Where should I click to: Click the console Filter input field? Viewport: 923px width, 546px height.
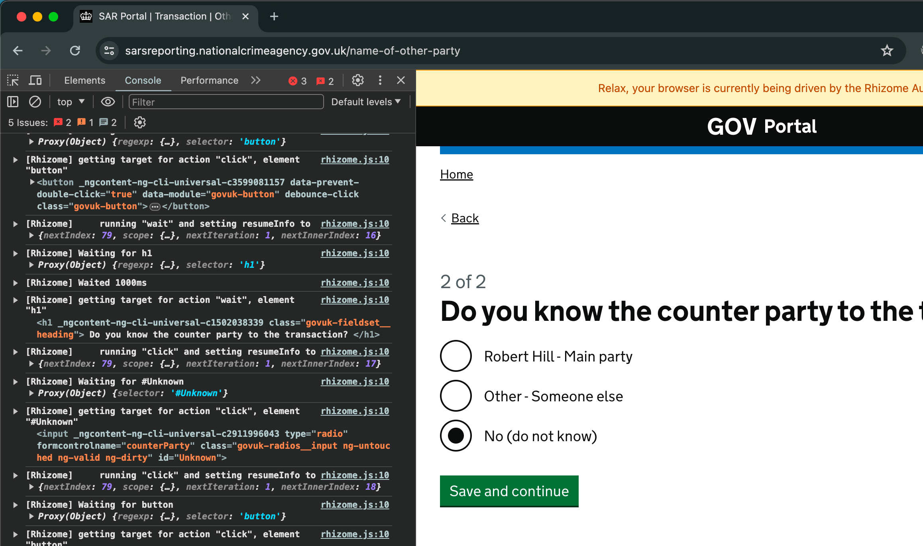point(226,102)
